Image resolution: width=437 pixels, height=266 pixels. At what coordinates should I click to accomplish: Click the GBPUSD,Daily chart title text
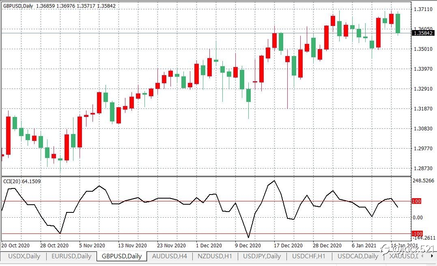click(18, 6)
